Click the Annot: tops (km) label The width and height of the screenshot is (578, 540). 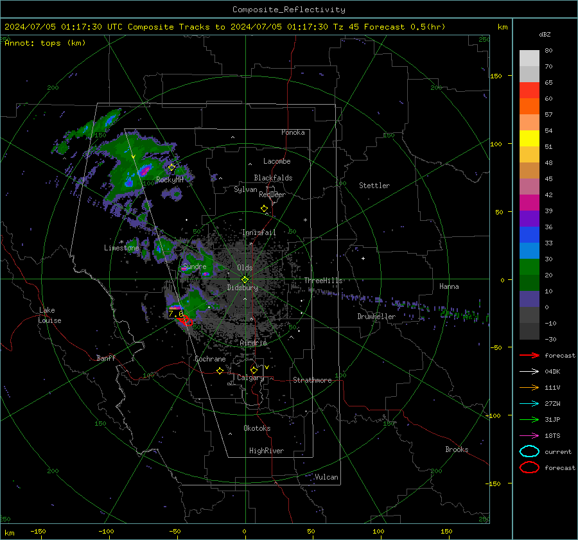[45, 43]
